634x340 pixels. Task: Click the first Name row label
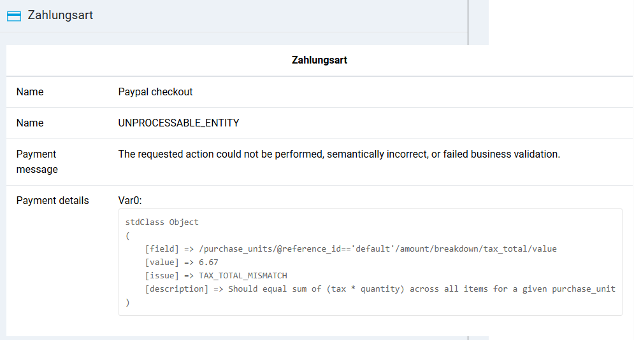pyautogui.click(x=30, y=92)
